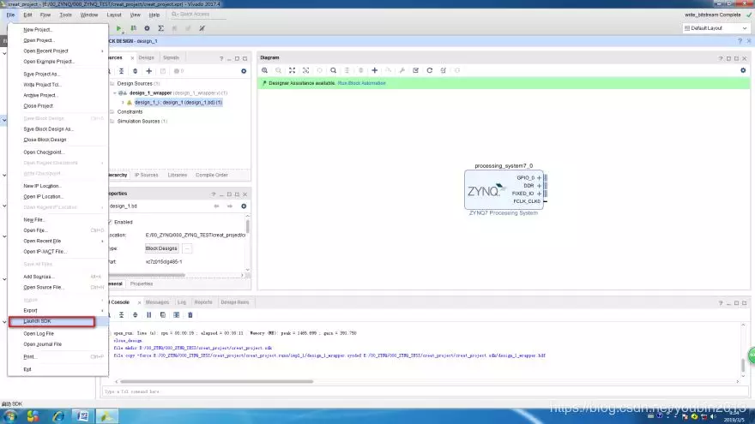Pause the Tcl Console output
Screen dimensions: 755x424
click(x=148, y=315)
